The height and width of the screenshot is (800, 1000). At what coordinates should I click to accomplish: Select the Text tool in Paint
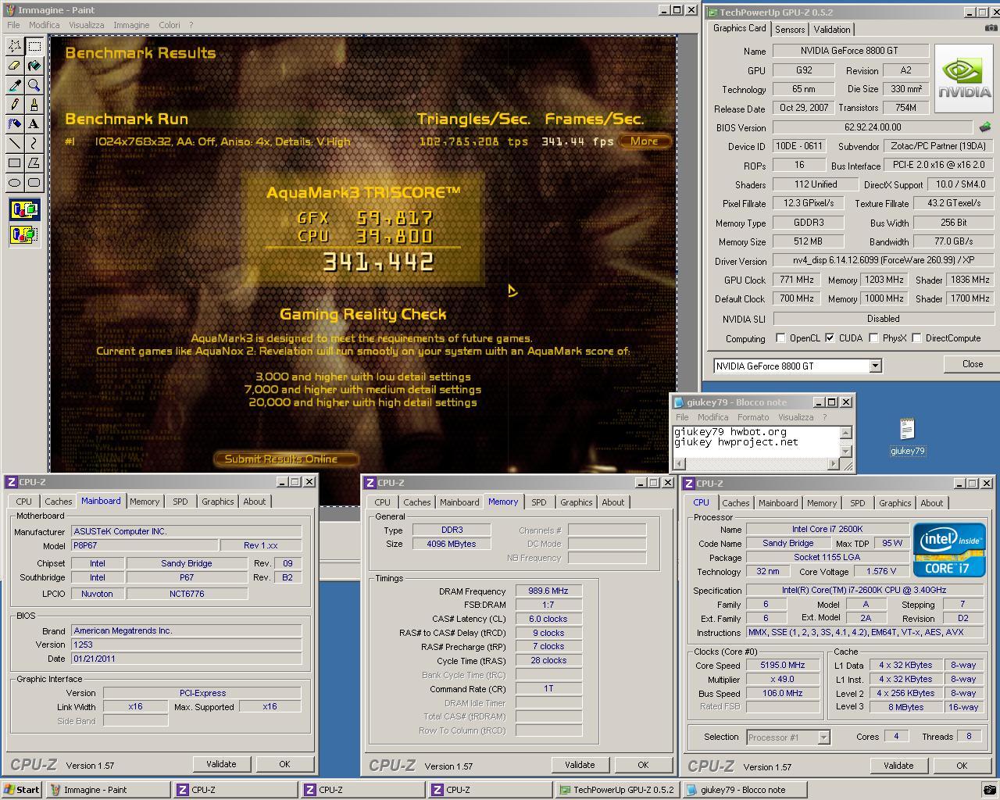(34, 124)
